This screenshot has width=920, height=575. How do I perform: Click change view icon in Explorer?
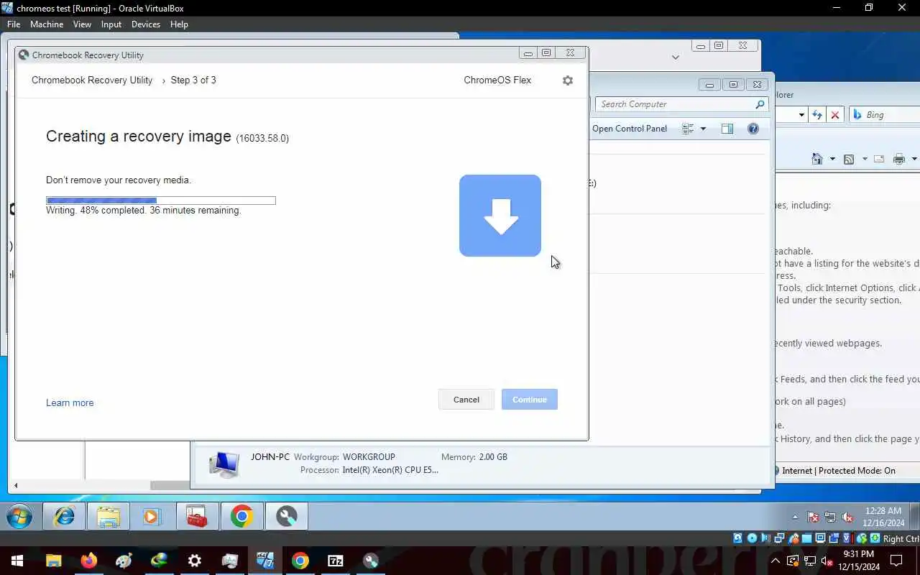pyautogui.click(x=688, y=129)
